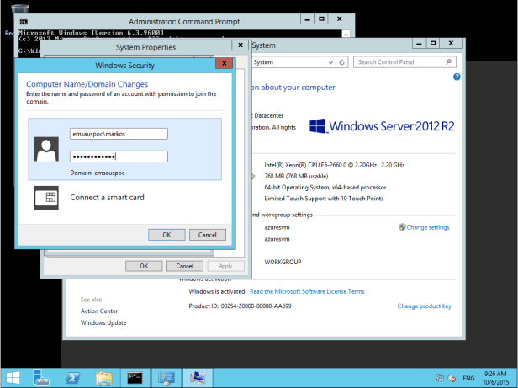The height and width of the screenshot is (388, 518).
Task: Open the Change settings link
Action: coord(427,227)
